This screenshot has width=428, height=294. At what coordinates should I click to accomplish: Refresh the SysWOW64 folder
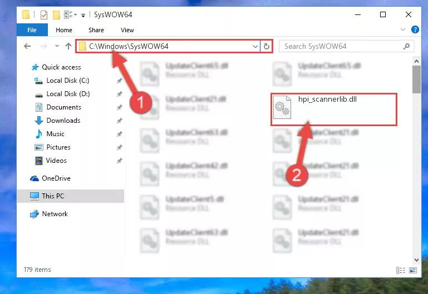point(267,46)
